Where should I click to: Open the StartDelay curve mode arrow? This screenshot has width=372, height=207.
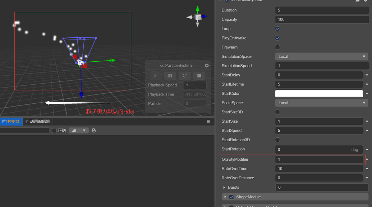tap(367, 75)
